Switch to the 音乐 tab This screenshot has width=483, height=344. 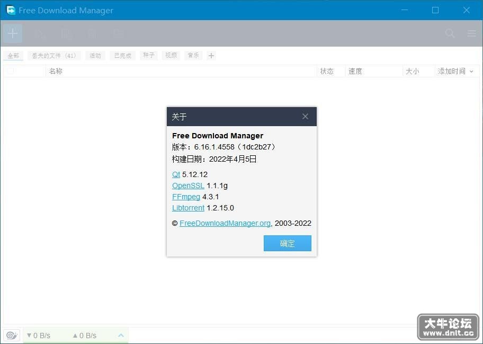point(193,55)
